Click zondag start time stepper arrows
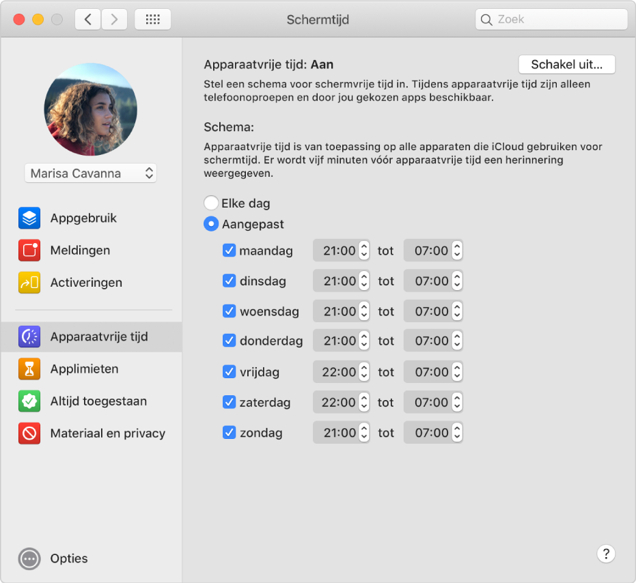The width and height of the screenshot is (636, 583). [x=364, y=433]
